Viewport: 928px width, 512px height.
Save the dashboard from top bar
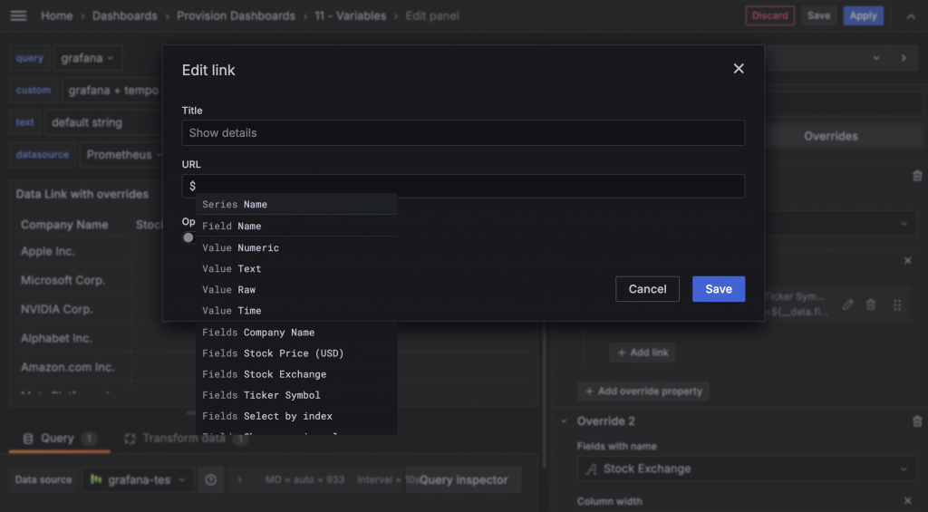pos(818,16)
